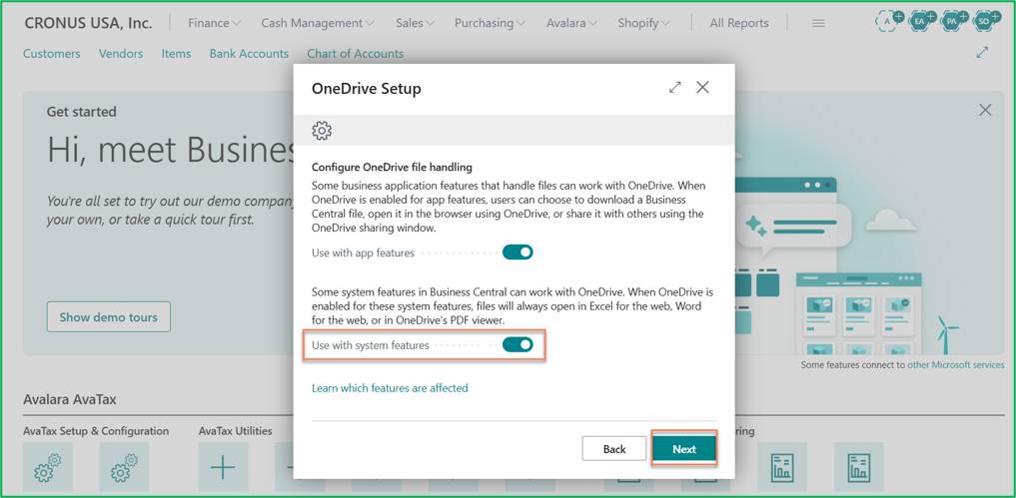Open the report chart tile nearest the dialog

click(x=782, y=468)
